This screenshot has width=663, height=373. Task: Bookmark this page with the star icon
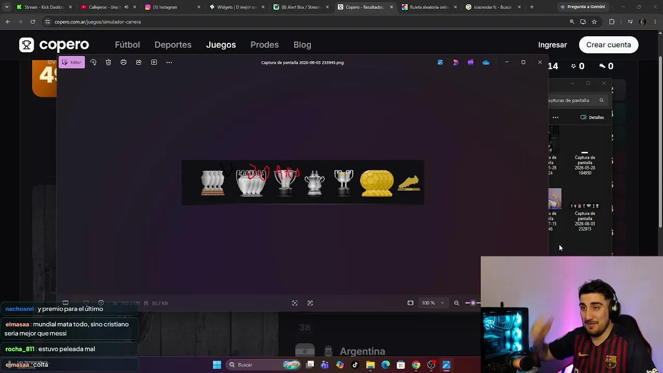594,22
